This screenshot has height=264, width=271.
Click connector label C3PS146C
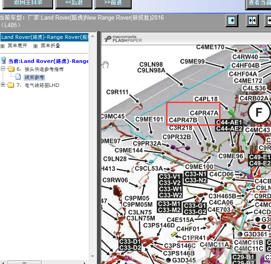(x=180, y=246)
